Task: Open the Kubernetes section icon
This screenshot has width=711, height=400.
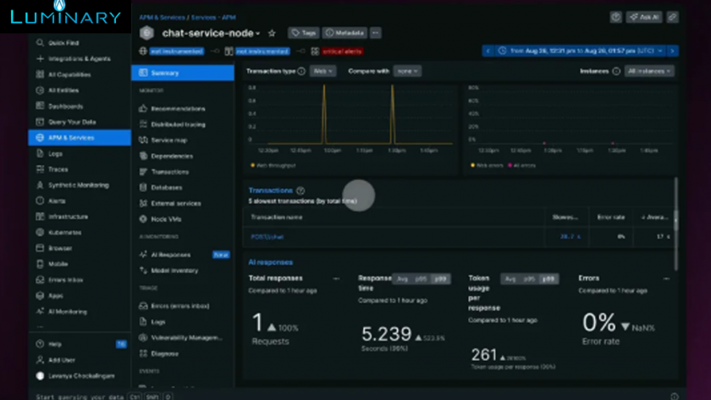Action: pyautogui.click(x=40, y=233)
